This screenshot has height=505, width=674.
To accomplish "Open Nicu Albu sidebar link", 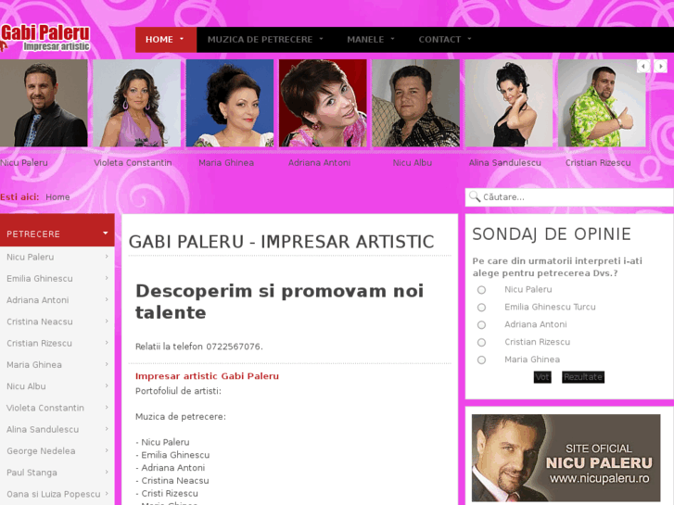I will pos(26,386).
